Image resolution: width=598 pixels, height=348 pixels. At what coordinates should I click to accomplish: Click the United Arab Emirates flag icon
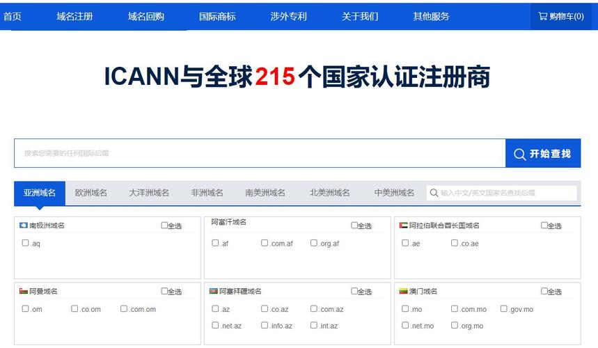(x=403, y=226)
